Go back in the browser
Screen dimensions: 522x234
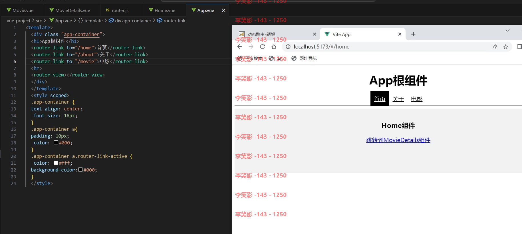239,47
